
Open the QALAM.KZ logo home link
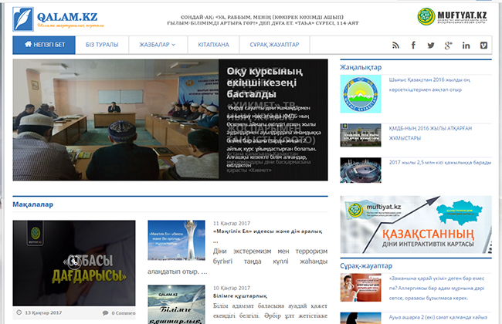click(x=58, y=19)
